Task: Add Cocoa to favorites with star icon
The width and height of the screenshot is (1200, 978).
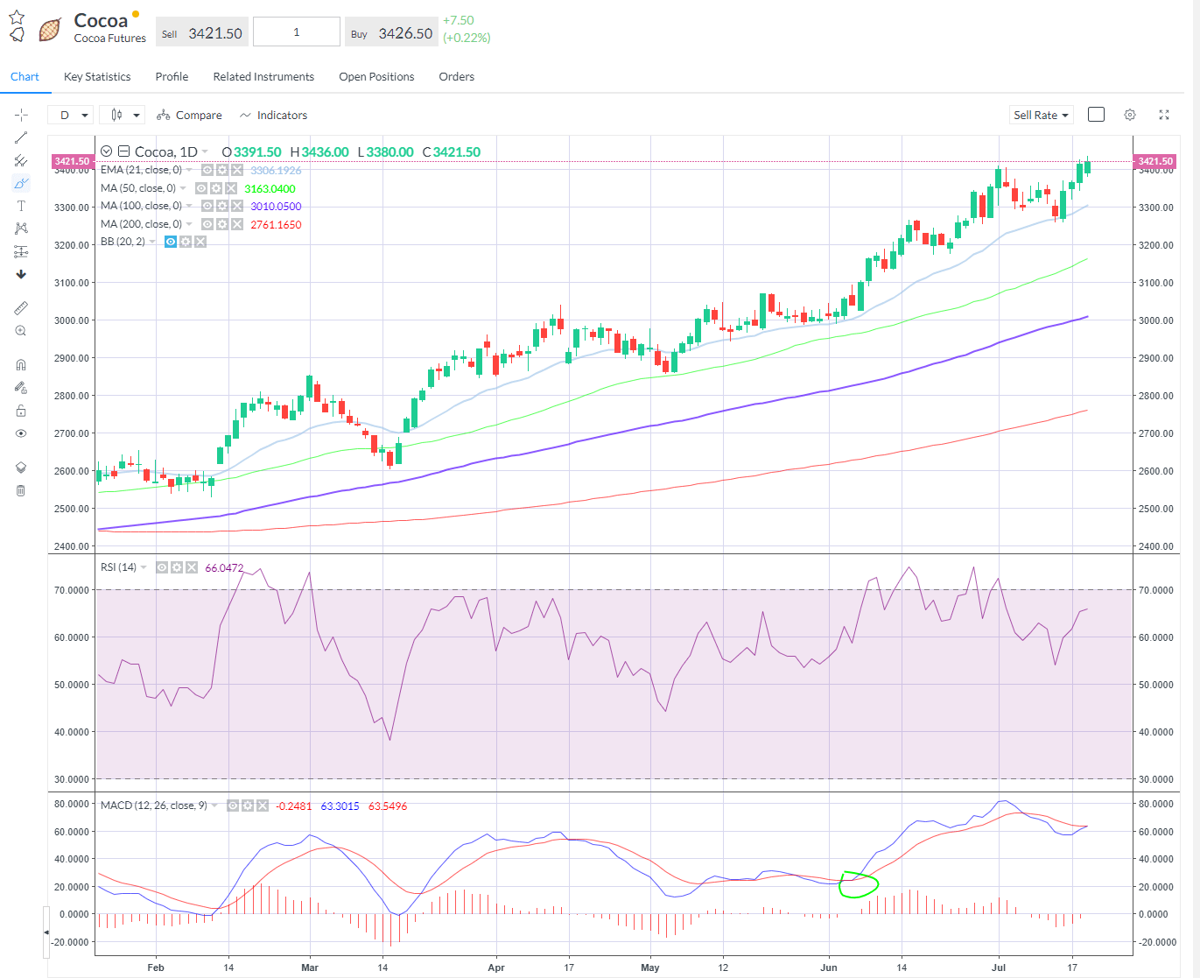Action: (x=17, y=18)
